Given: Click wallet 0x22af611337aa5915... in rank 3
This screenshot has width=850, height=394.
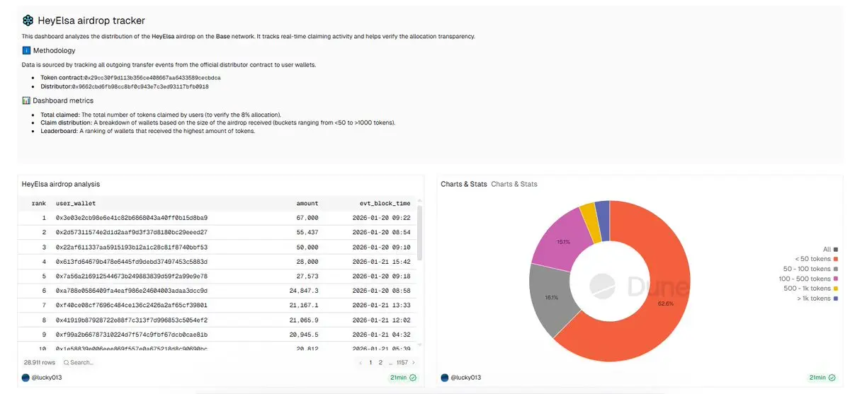Looking at the screenshot, I should [x=132, y=247].
